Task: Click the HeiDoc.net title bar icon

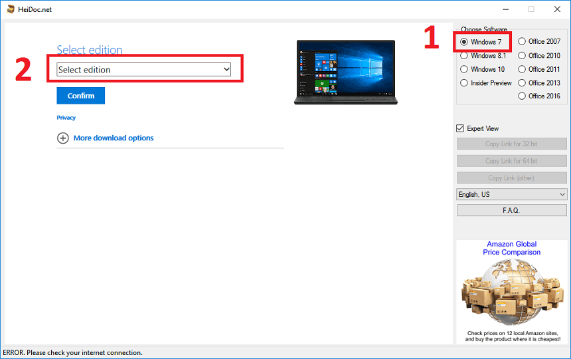Action: [x=11, y=9]
